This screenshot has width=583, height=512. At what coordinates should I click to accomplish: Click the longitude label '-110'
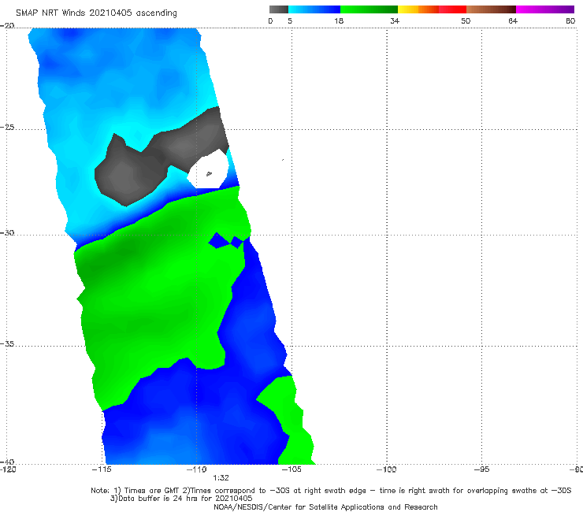197,469
